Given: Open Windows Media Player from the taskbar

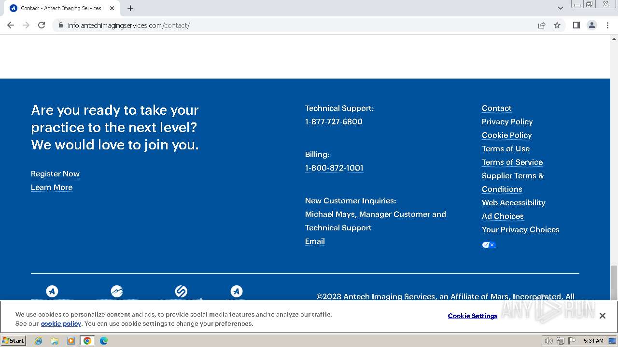Looking at the screenshot, I should (71, 341).
